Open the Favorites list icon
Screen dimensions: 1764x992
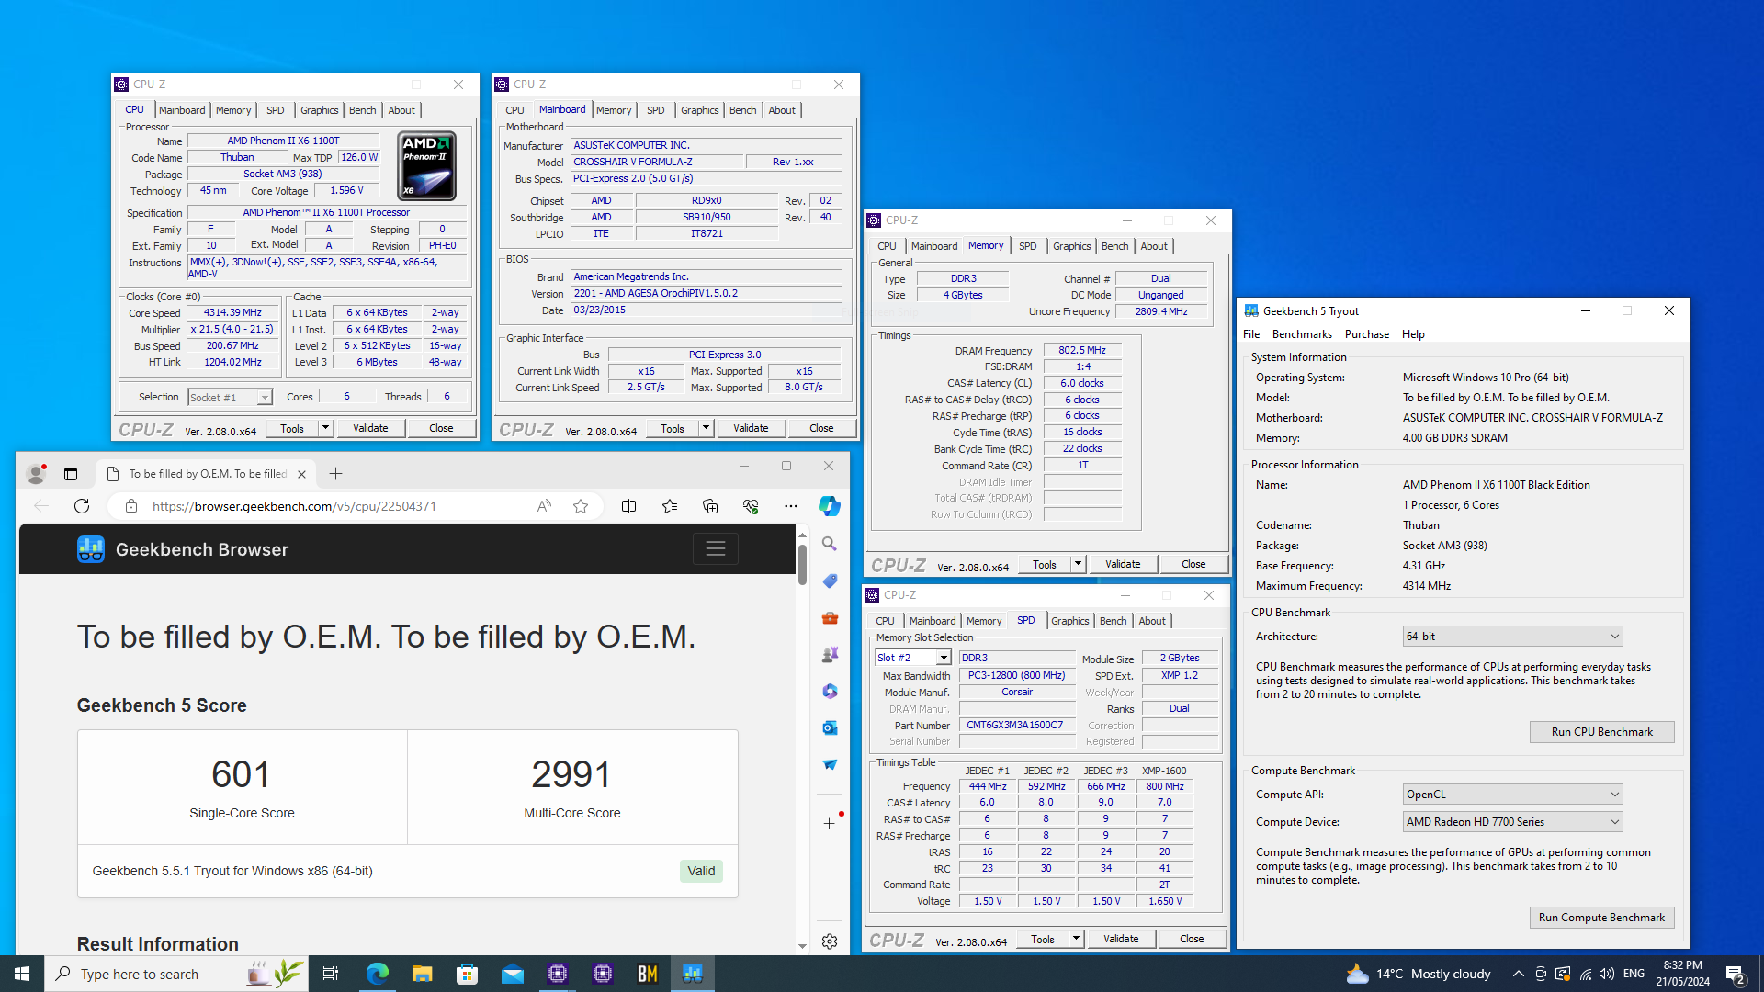coord(670,506)
